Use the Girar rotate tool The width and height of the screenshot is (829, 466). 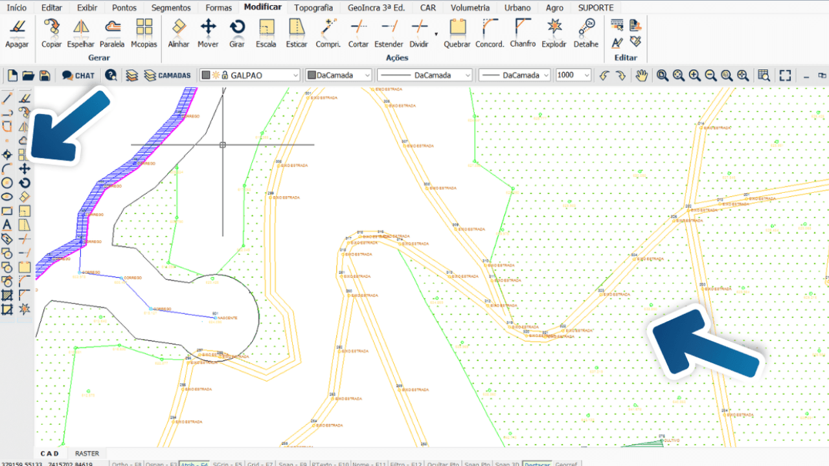point(237,33)
